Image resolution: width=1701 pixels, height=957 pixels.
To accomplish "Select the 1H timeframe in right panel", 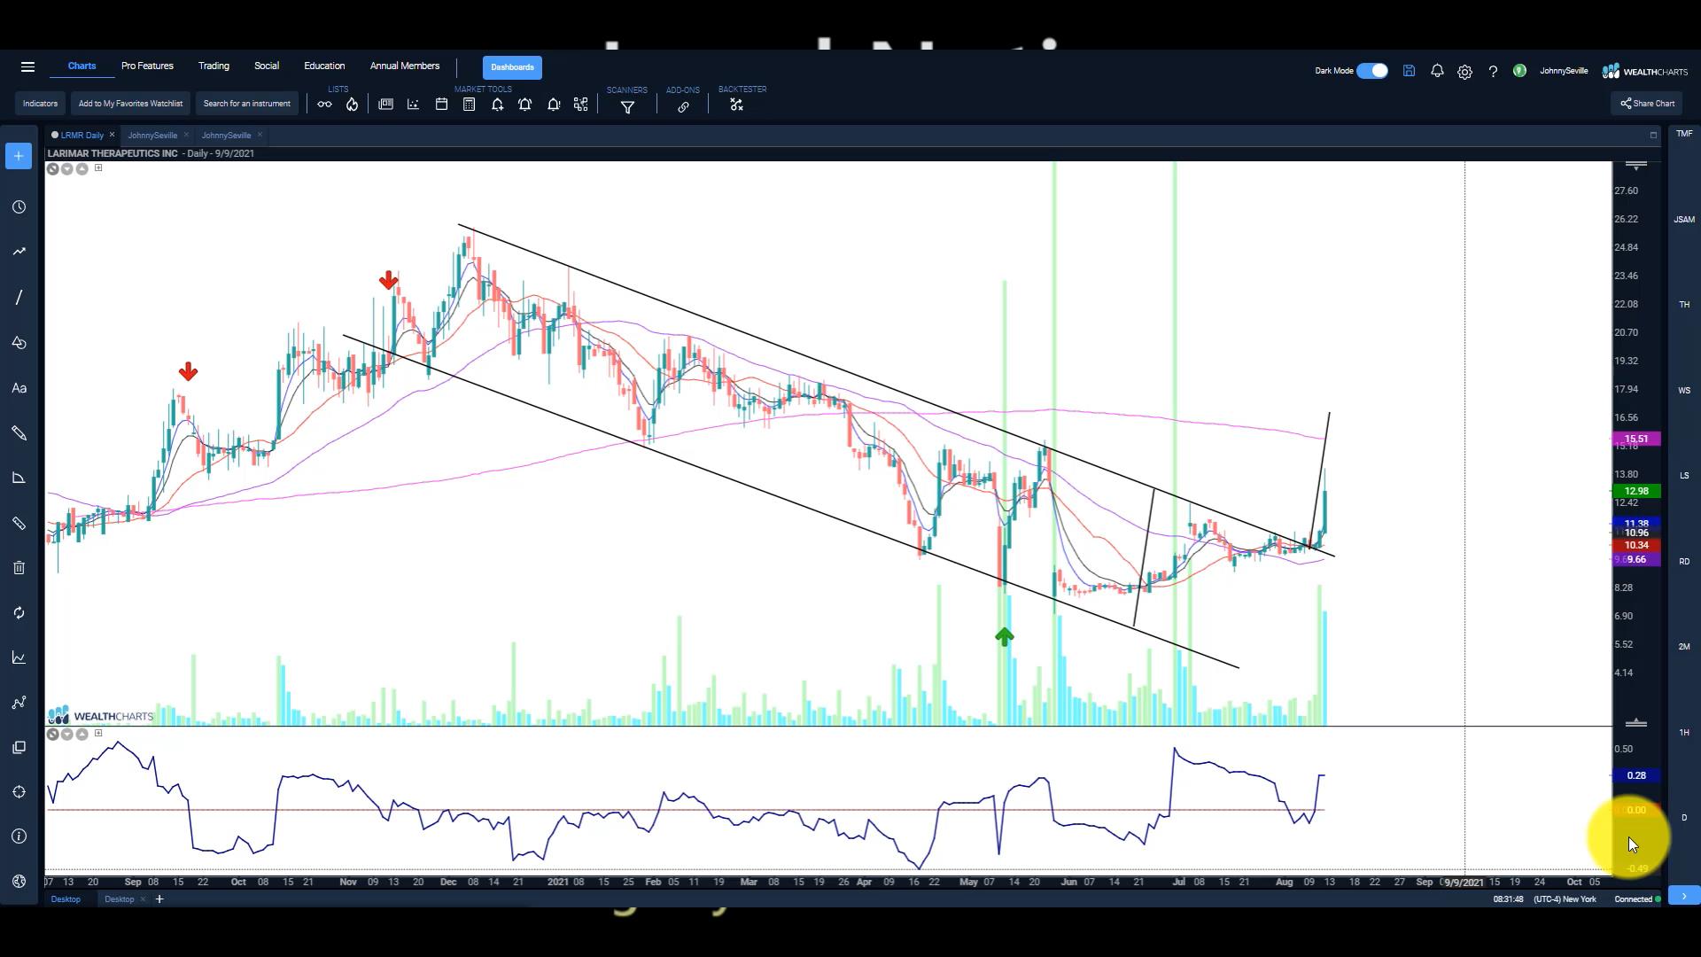I will click(1683, 733).
